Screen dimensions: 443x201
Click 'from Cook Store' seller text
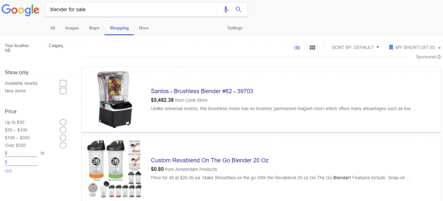[191, 100]
